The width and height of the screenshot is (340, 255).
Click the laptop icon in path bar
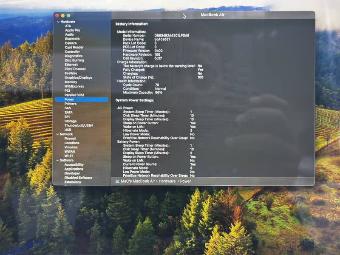[x=117, y=181]
